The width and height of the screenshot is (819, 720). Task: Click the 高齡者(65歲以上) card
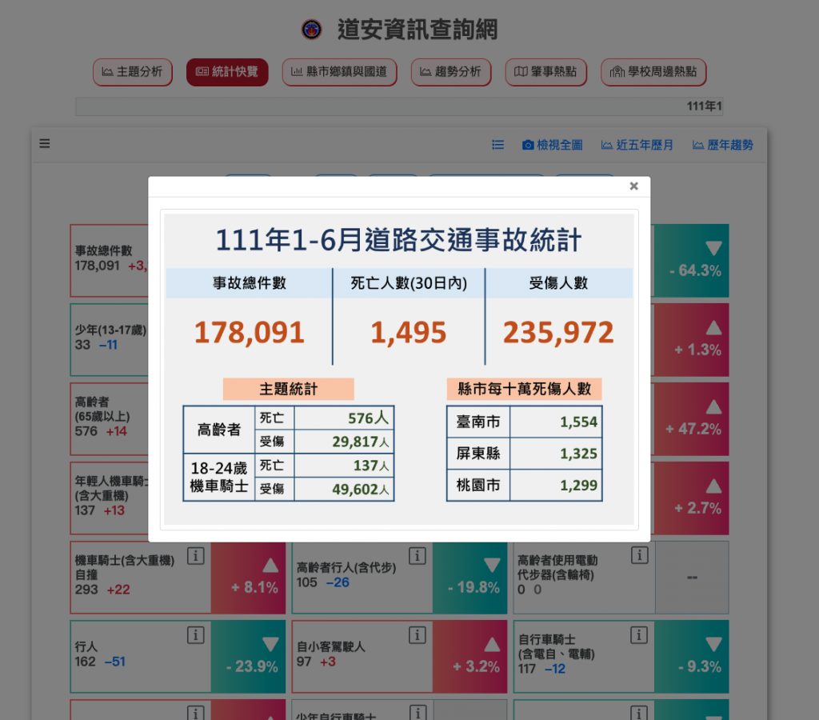(x=110, y=419)
